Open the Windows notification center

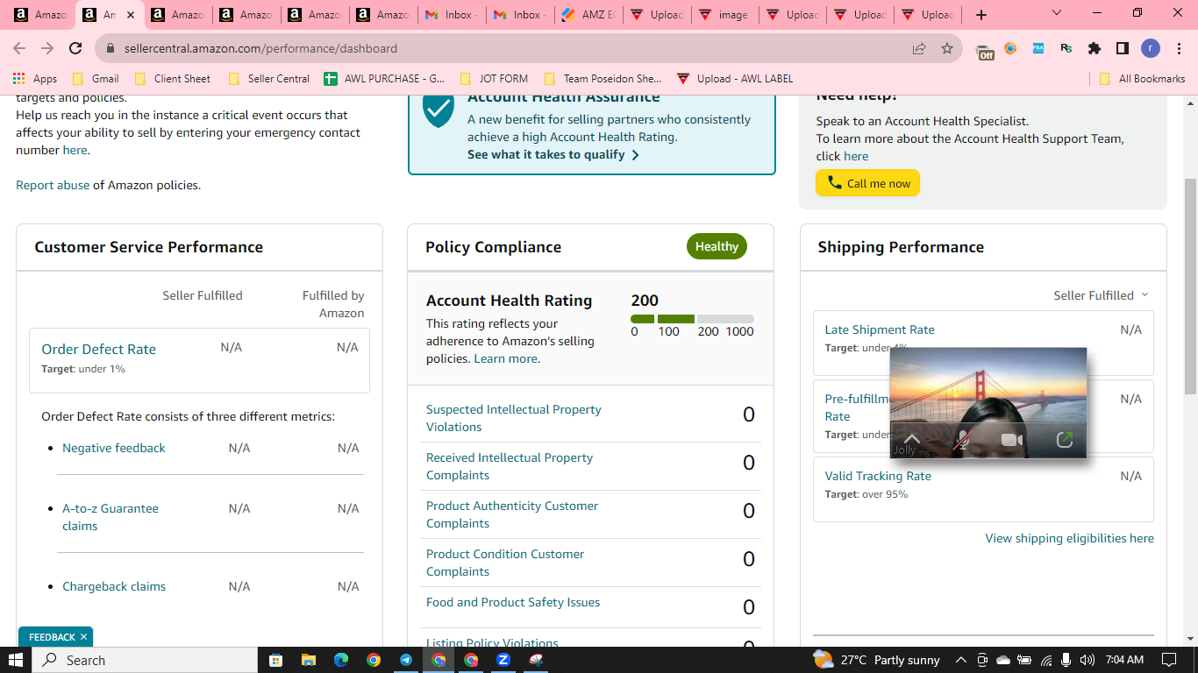point(1168,660)
